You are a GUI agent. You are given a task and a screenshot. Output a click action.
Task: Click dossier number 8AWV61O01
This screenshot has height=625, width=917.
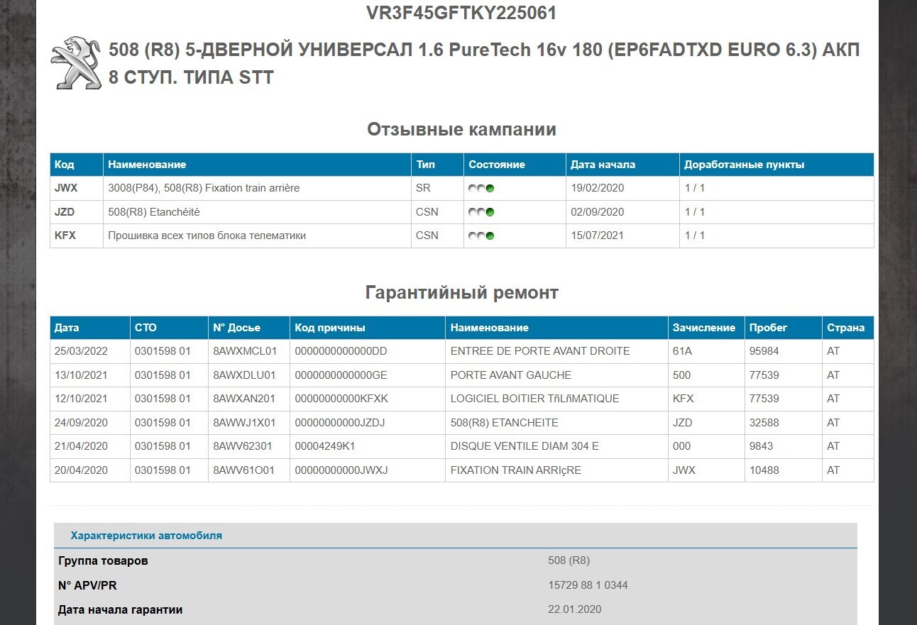243,470
